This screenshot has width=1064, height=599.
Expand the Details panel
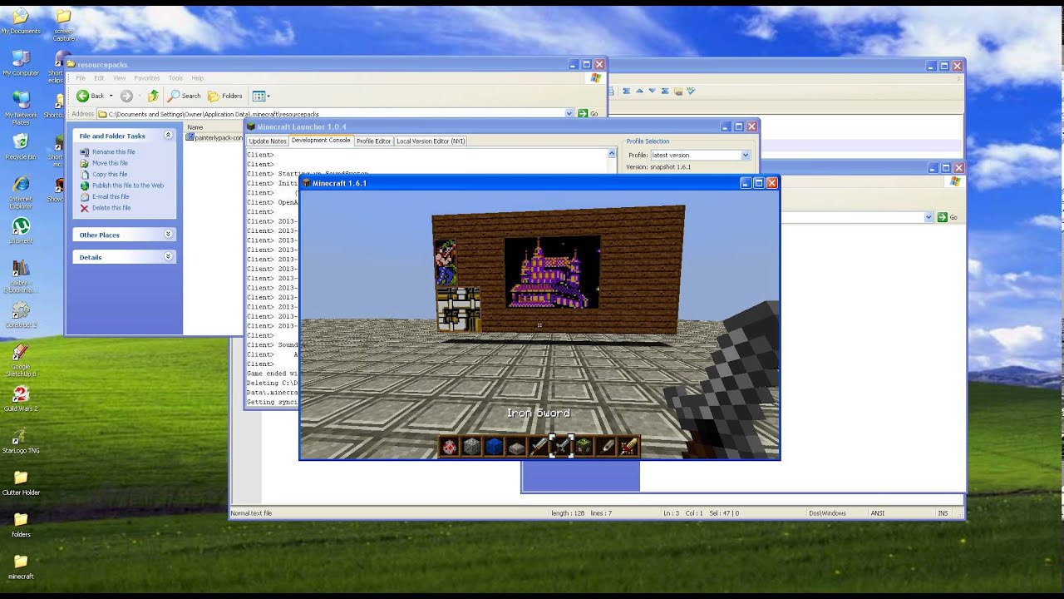point(168,257)
